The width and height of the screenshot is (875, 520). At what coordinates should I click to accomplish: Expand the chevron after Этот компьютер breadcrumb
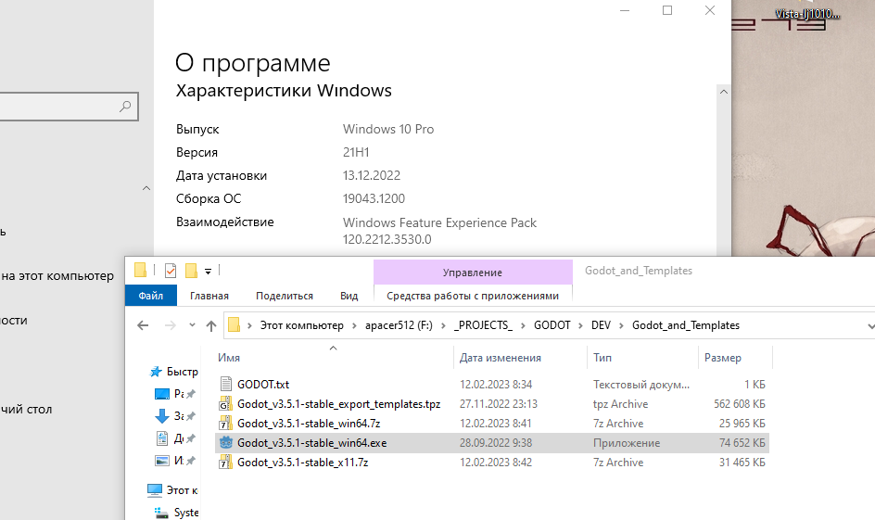click(x=354, y=325)
